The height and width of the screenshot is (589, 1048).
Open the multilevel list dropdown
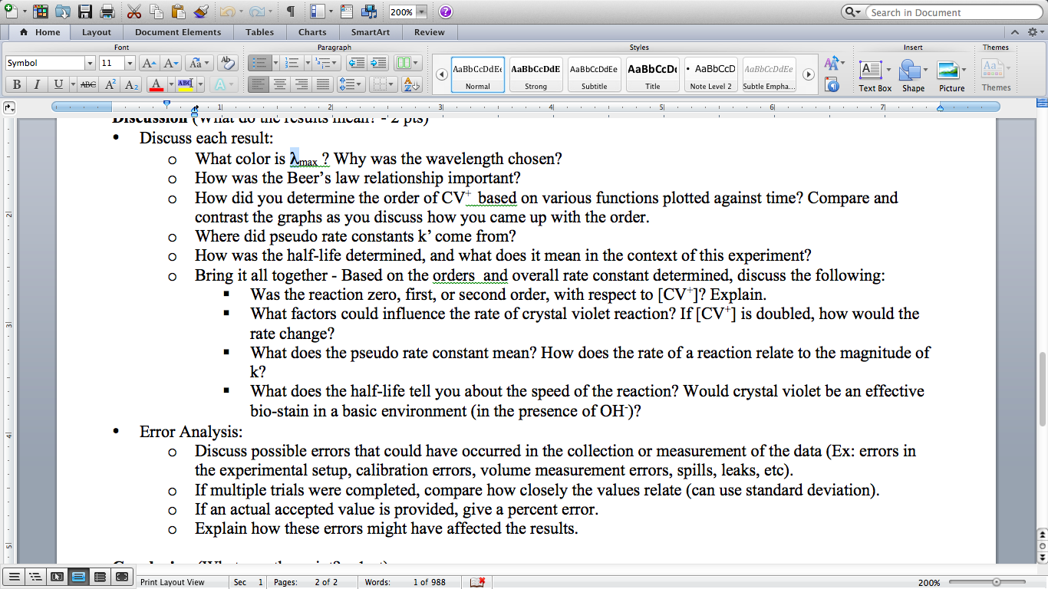(328, 63)
